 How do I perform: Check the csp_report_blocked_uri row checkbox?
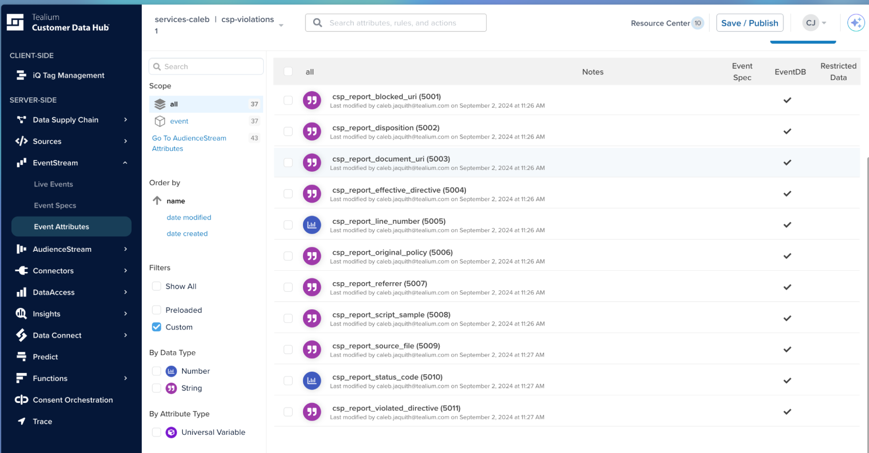point(288,100)
